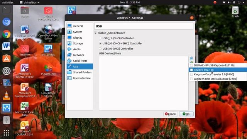Click the add empty USB filter icon
Viewport: 247px width, 139px height.
[191, 58]
